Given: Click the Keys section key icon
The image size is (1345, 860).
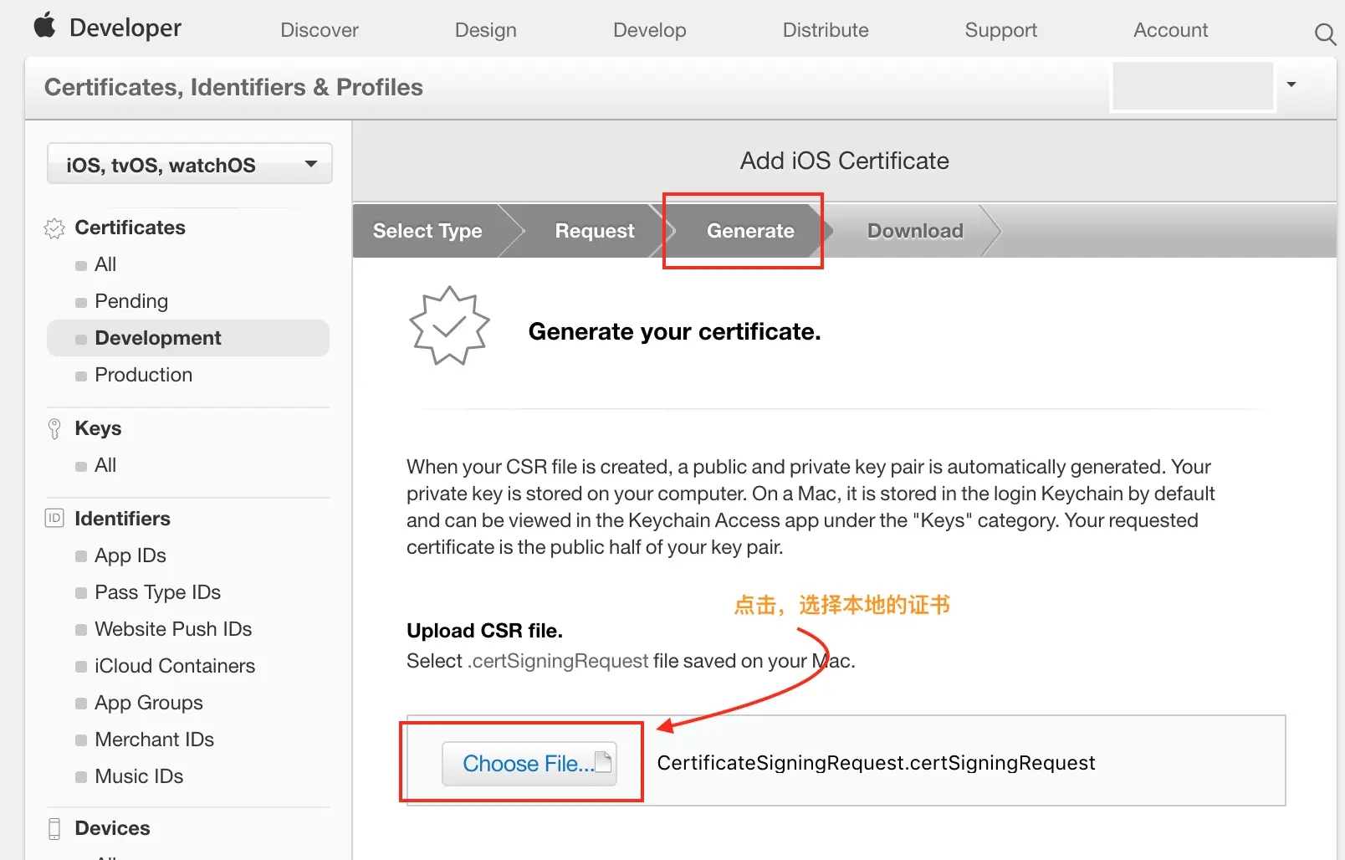Looking at the screenshot, I should 54,429.
